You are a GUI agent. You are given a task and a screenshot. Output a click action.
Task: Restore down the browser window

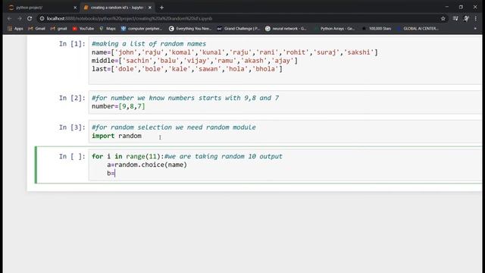pyautogui.click(x=461, y=7)
